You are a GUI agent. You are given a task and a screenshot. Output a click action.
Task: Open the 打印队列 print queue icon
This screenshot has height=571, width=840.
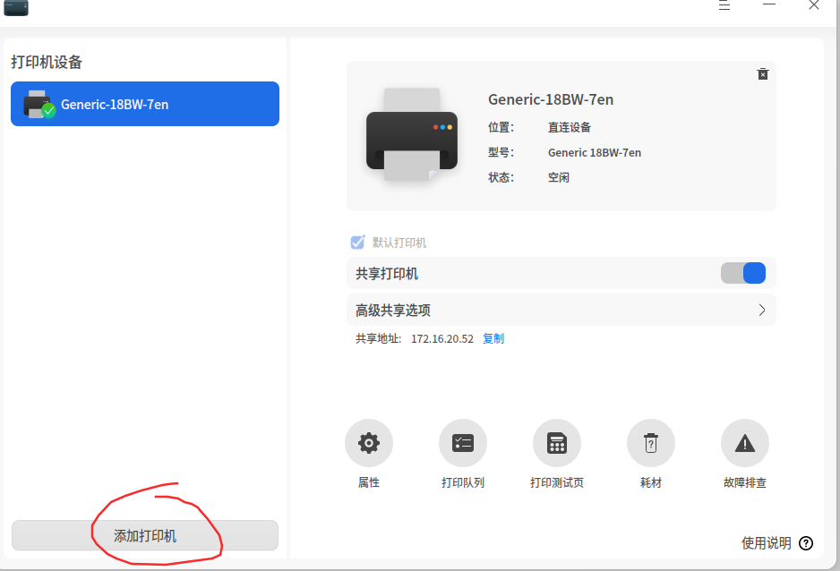tap(463, 443)
